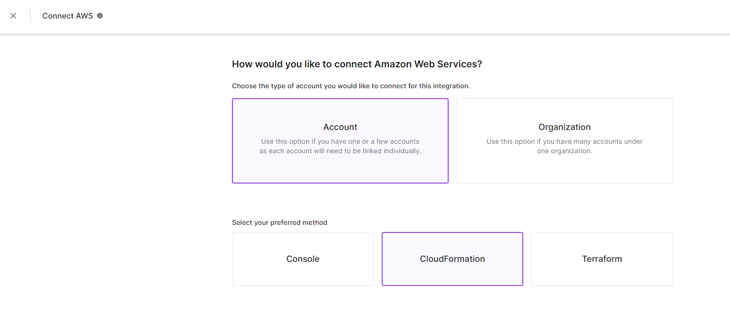Click the 'Terraform' label text
Image resolution: width=730 pixels, height=314 pixels.
tap(602, 259)
